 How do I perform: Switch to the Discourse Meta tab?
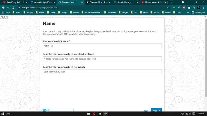98,2
